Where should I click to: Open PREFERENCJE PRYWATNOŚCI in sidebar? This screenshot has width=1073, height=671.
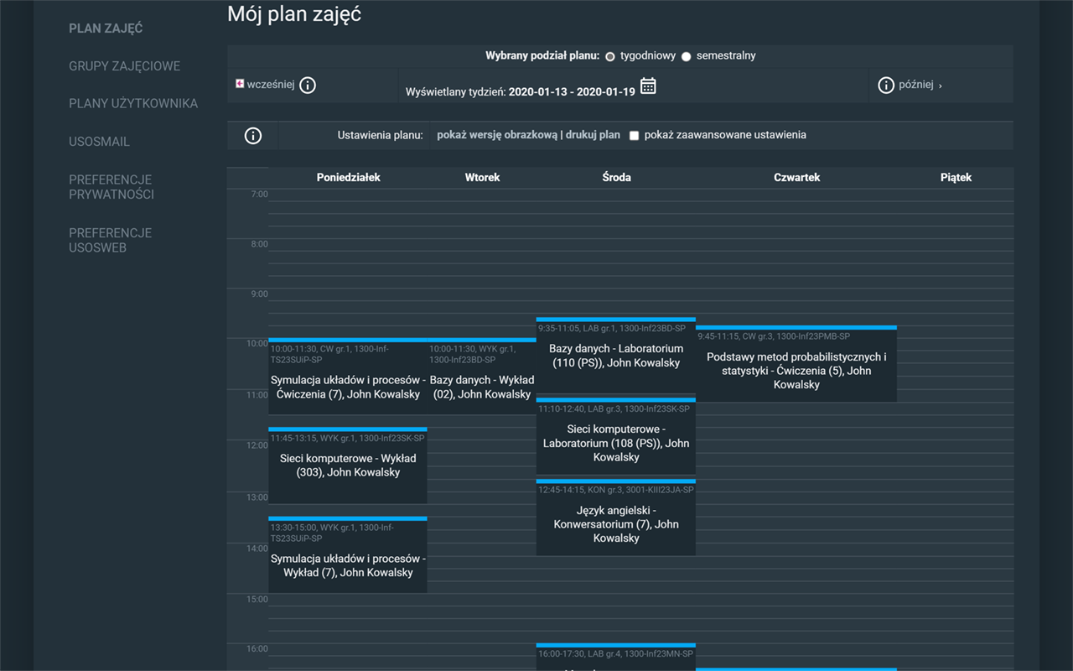111,187
